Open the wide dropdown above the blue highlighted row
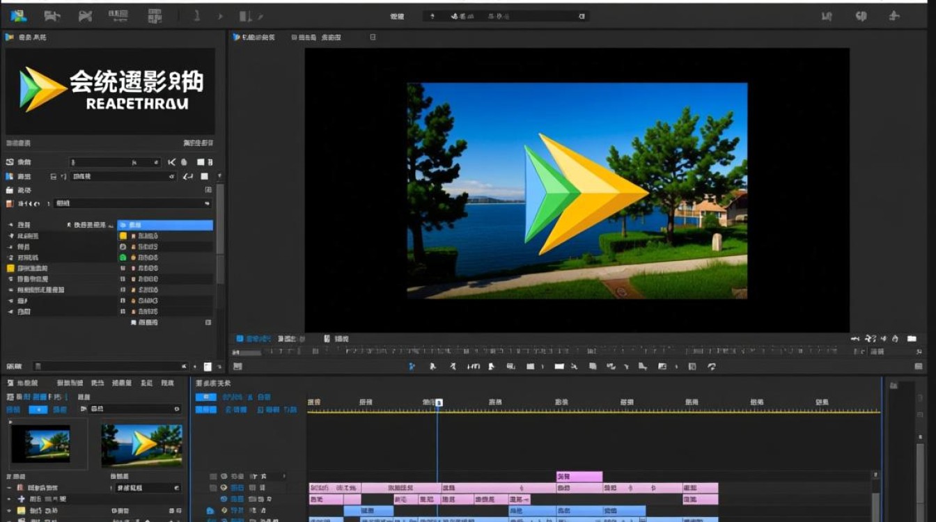 click(x=132, y=203)
